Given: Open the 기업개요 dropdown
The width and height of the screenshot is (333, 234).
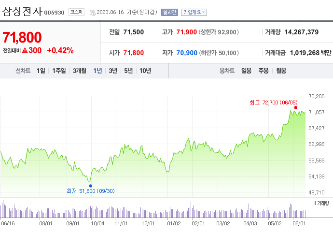Looking at the screenshot, I should point(194,13).
